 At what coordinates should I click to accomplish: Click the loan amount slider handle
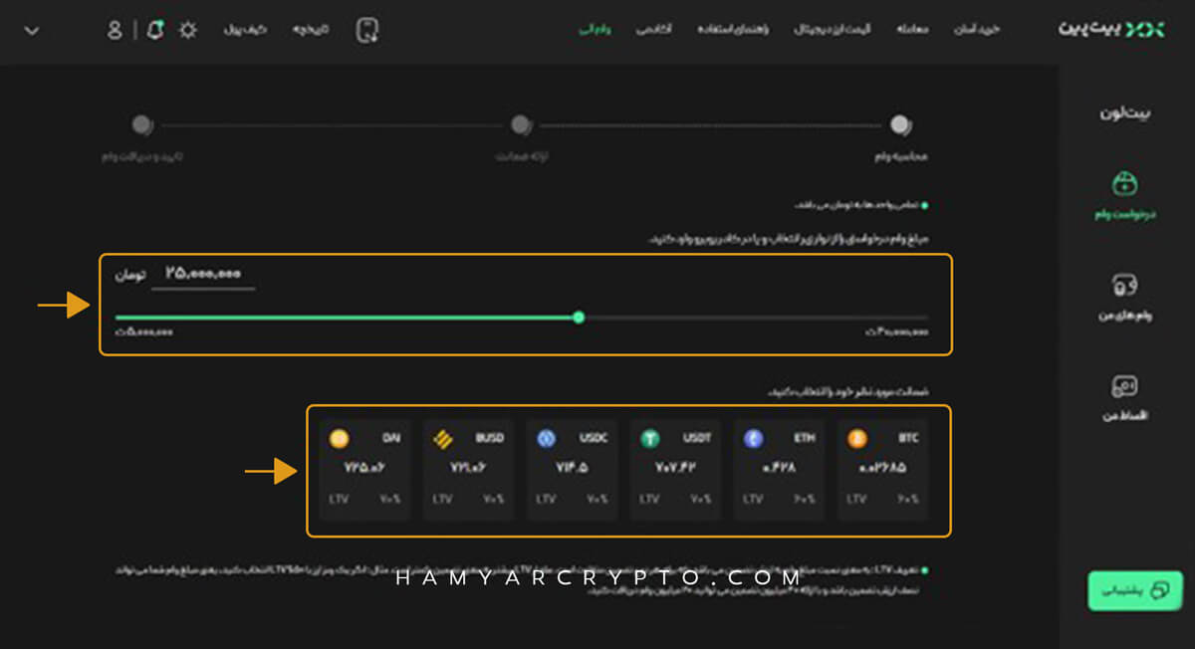pyautogui.click(x=579, y=318)
